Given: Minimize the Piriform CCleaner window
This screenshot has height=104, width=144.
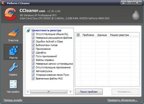Looking at the screenshot, I should point(123,2).
